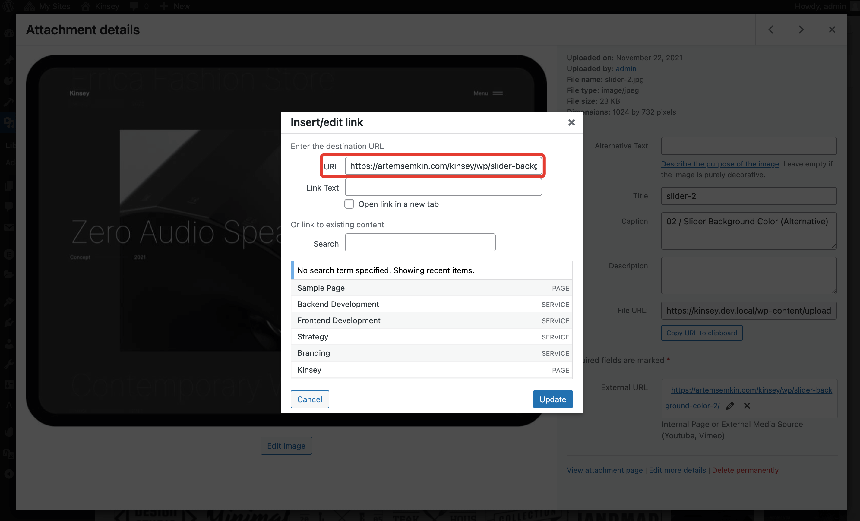Go to previous attachment arrow
The width and height of the screenshot is (860, 521).
(x=771, y=30)
